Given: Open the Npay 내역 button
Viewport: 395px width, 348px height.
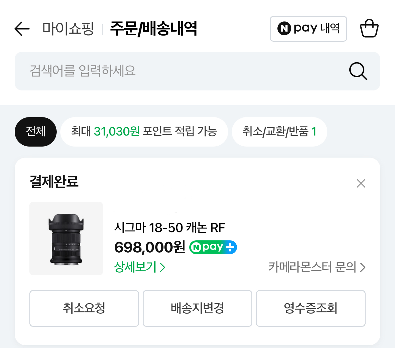Looking at the screenshot, I should pyautogui.click(x=308, y=29).
